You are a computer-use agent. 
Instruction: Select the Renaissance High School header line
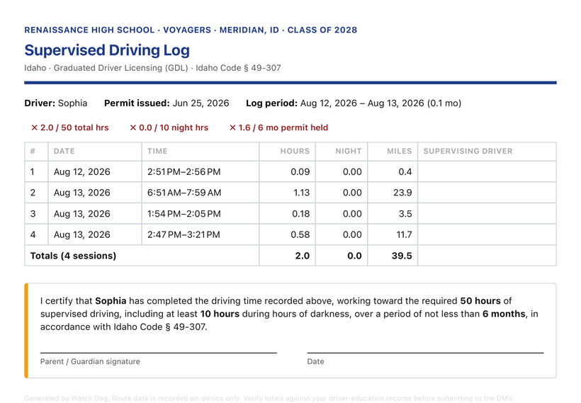[191, 30]
